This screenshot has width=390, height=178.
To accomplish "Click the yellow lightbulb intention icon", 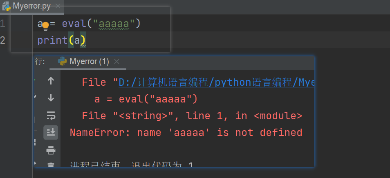I will point(45,26).
